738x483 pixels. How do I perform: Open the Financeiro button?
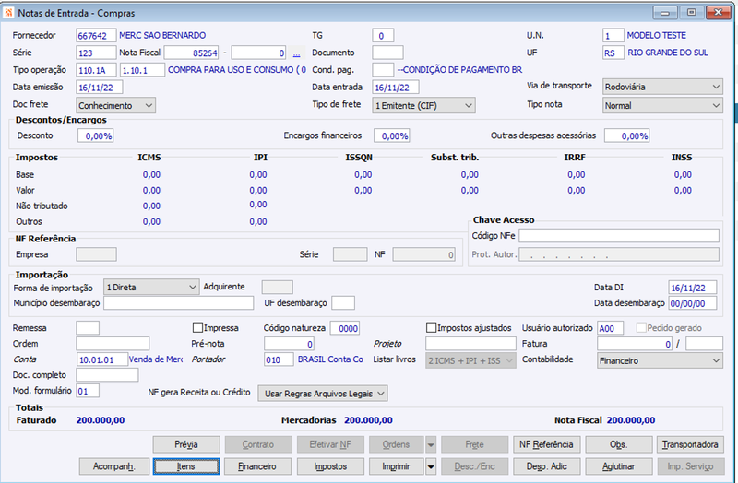(257, 466)
